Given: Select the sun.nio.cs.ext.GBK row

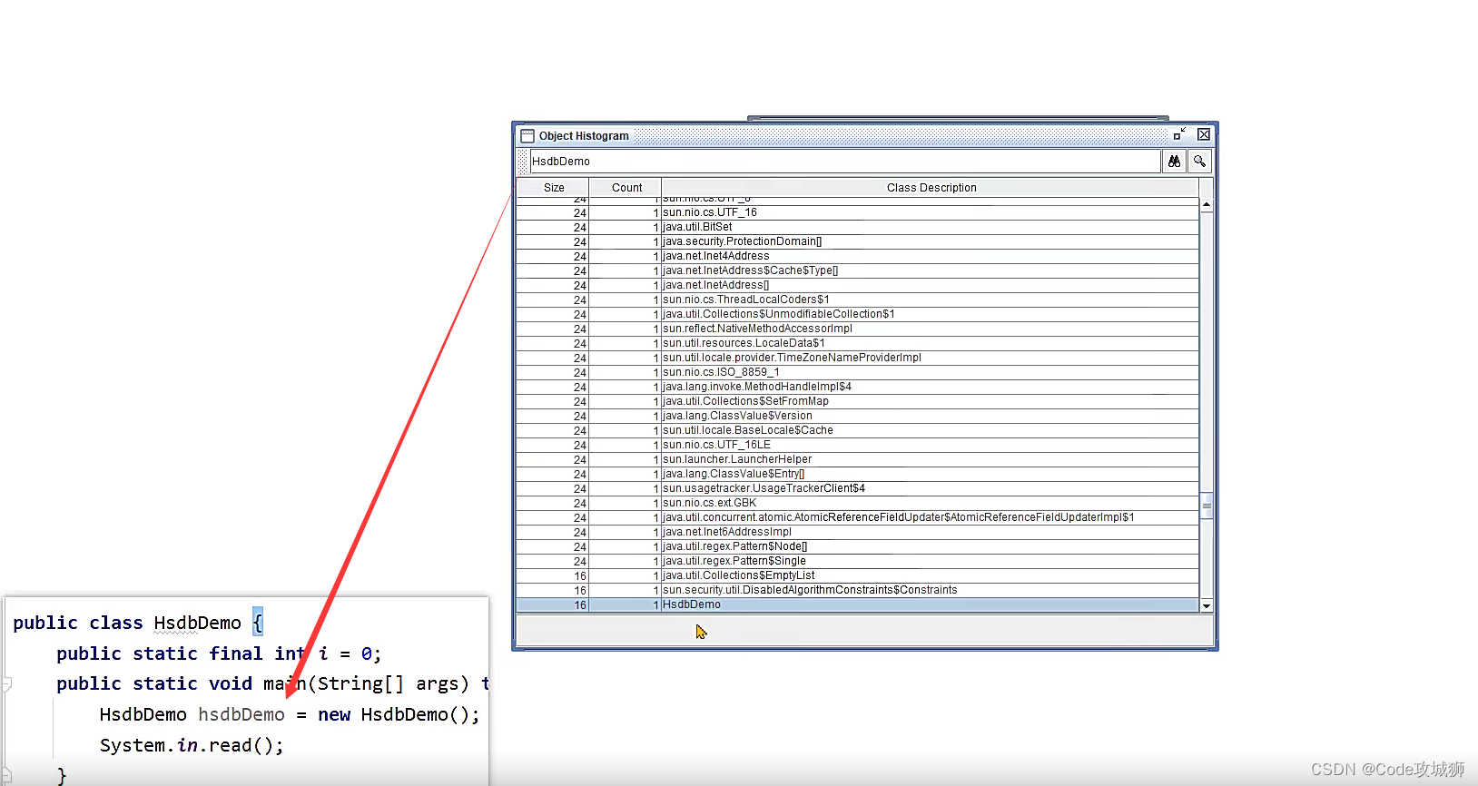Looking at the screenshot, I should click(x=858, y=503).
